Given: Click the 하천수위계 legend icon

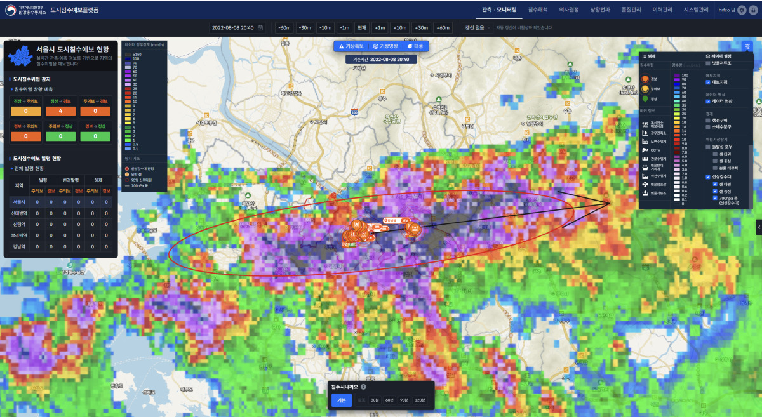Looking at the screenshot, I should [x=645, y=176].
